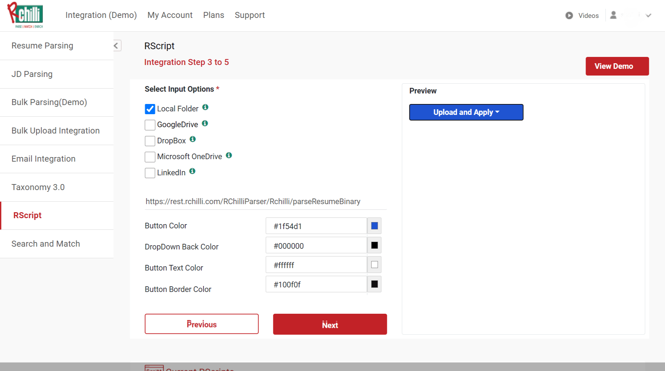Click the Next button
The height and width of the screenshot is (371, 665).
[330, 324]
